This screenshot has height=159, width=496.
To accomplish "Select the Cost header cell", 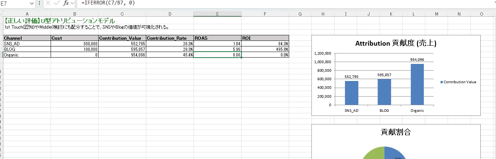I will (74, 38).
